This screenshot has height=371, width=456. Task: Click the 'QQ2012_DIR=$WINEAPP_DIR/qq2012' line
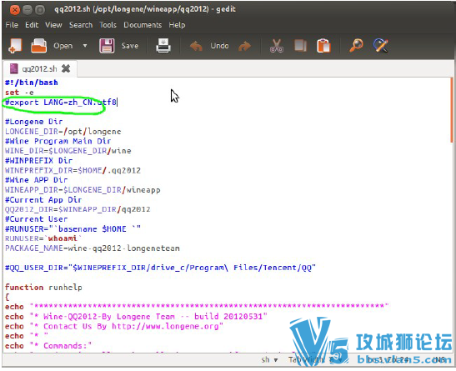pos(78,209)
